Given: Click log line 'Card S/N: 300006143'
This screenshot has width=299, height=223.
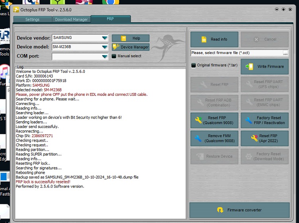Looking at the screenshot, I should [34, 76].
